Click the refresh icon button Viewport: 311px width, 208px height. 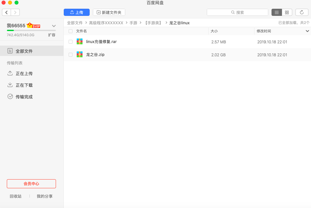click(x=302, y=12)
